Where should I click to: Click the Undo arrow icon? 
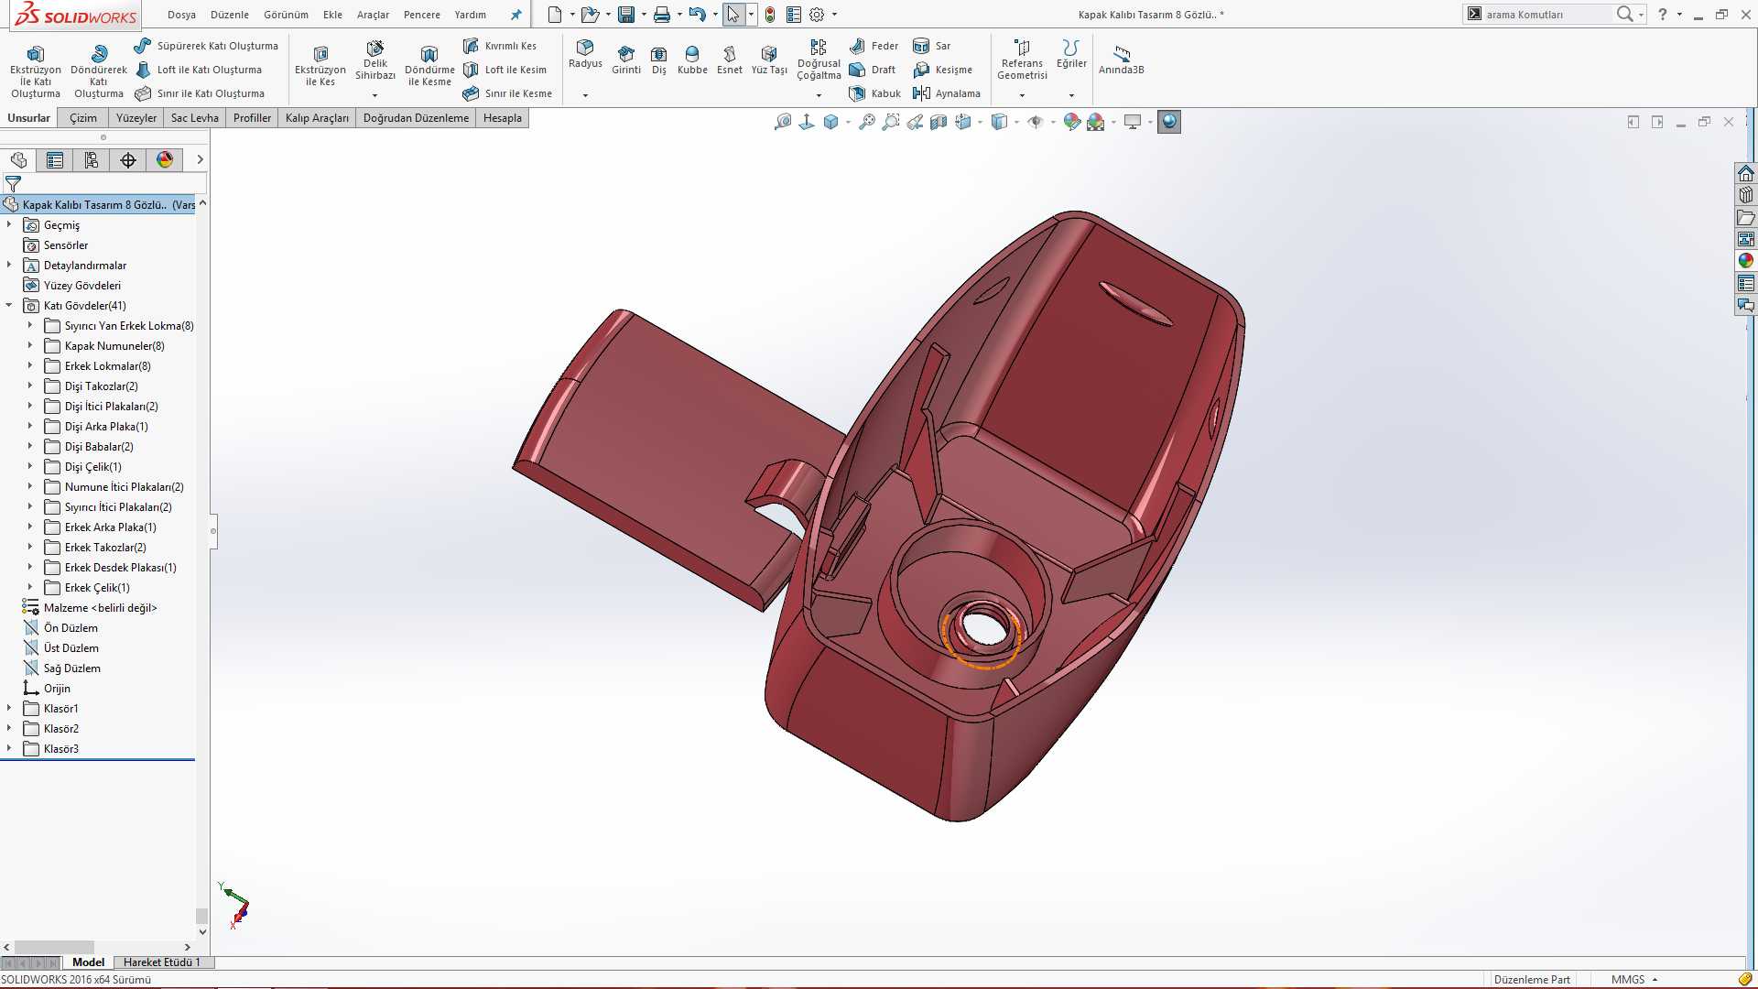[698, 15]
